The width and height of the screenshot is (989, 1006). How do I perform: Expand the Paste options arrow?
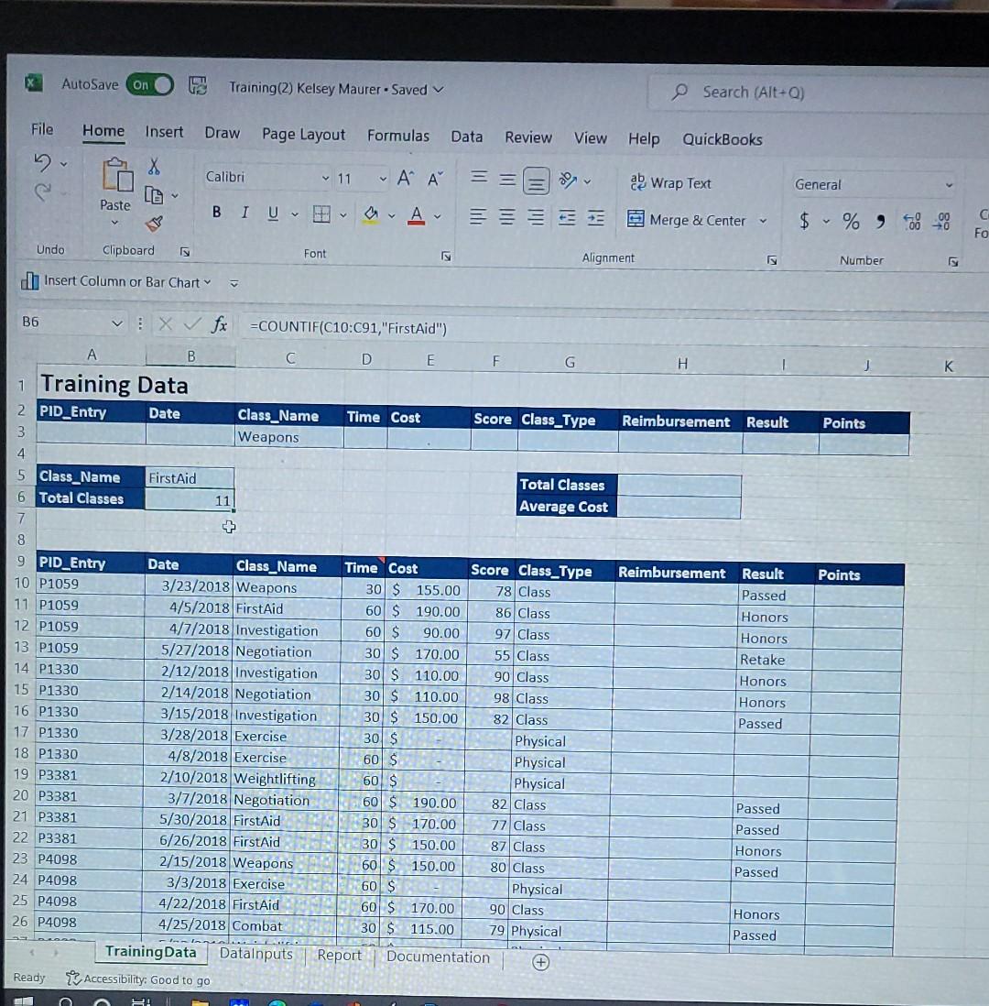(114, 223)
